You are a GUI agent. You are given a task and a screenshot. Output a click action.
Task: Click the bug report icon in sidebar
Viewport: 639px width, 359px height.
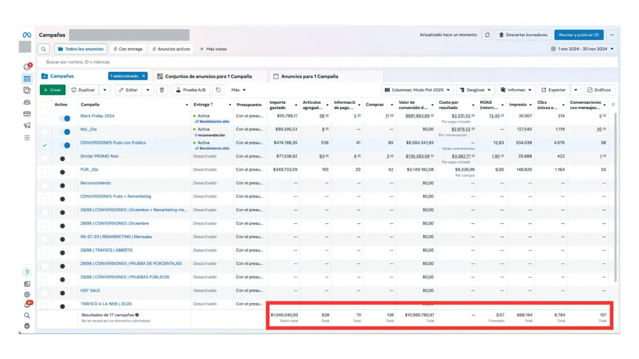(x=27, y=325)
